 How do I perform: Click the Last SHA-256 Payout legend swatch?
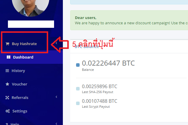pos(78,89)
